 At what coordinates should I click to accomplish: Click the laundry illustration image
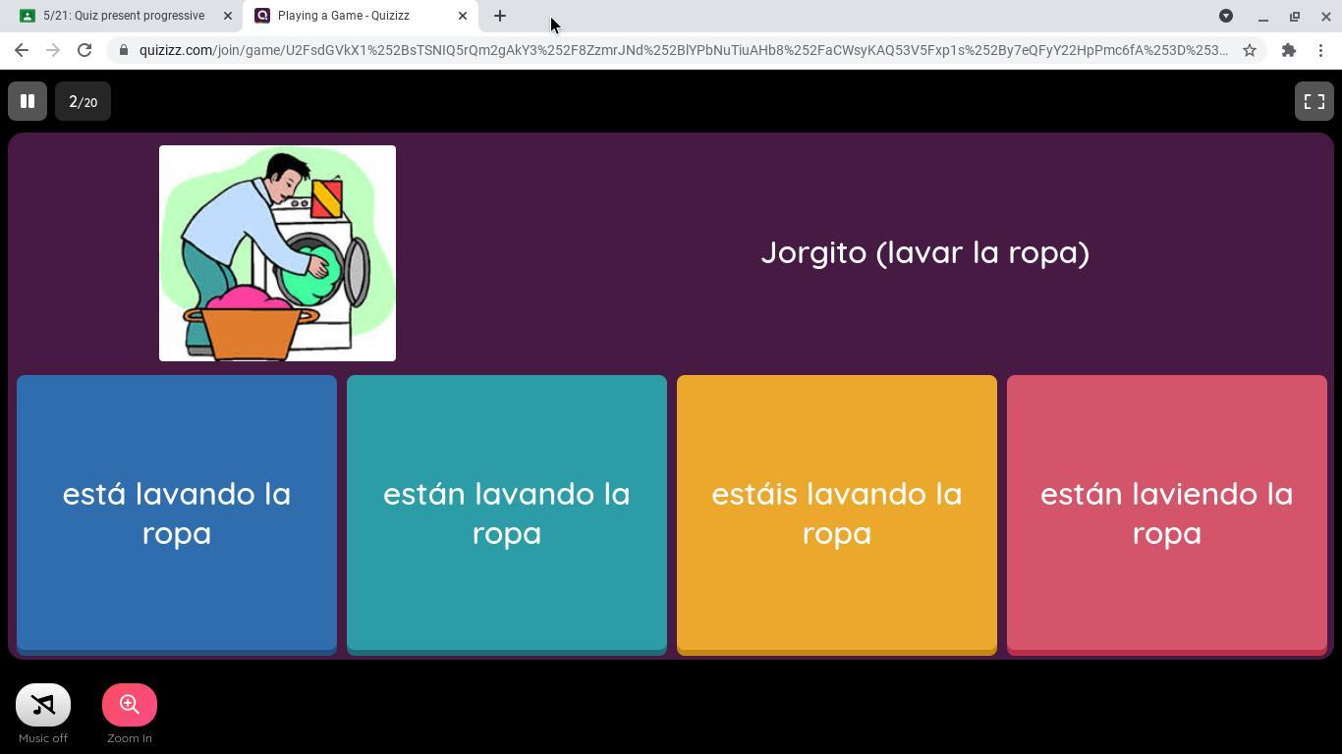click(x=277, y=253)
